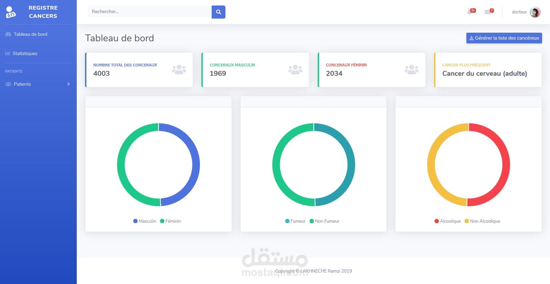Click the Tableau de bord page heading
550x284 pixels.
click(x=119, y=38)
